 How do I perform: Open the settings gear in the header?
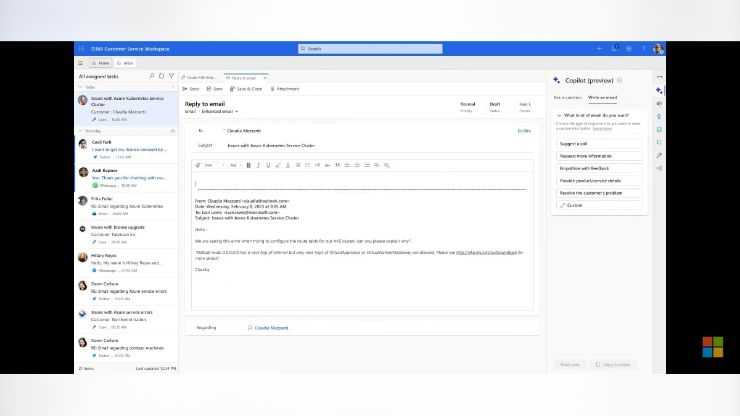(x=629, y=49)
